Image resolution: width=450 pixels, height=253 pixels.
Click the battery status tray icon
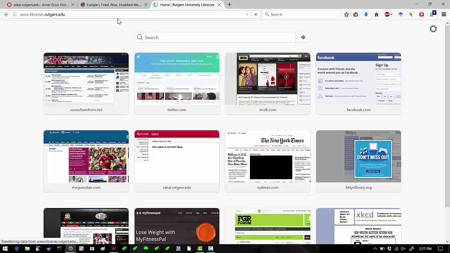point(382,248)
